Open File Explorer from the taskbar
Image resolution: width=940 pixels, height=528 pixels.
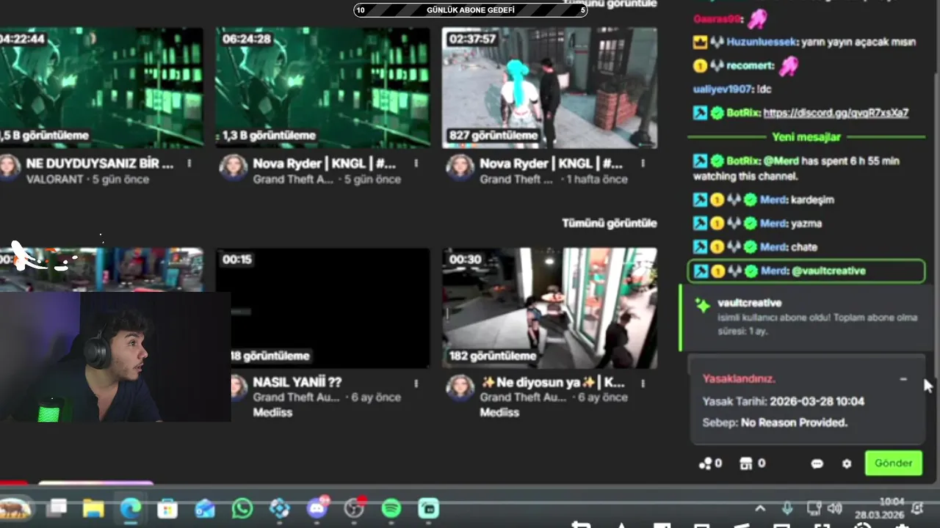(93, 508)
